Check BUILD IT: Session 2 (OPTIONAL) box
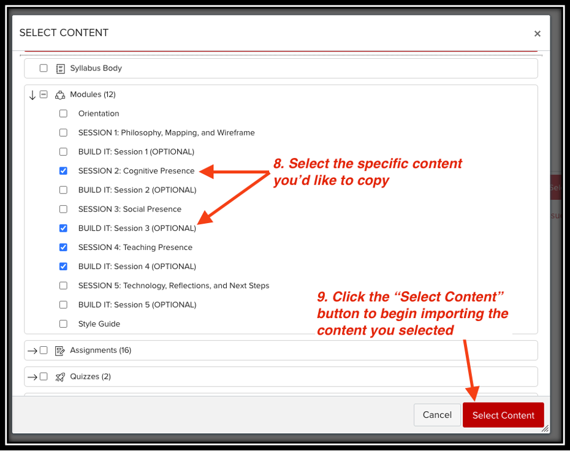This screenshot has height=451, width=570. [x=63, y=190]
